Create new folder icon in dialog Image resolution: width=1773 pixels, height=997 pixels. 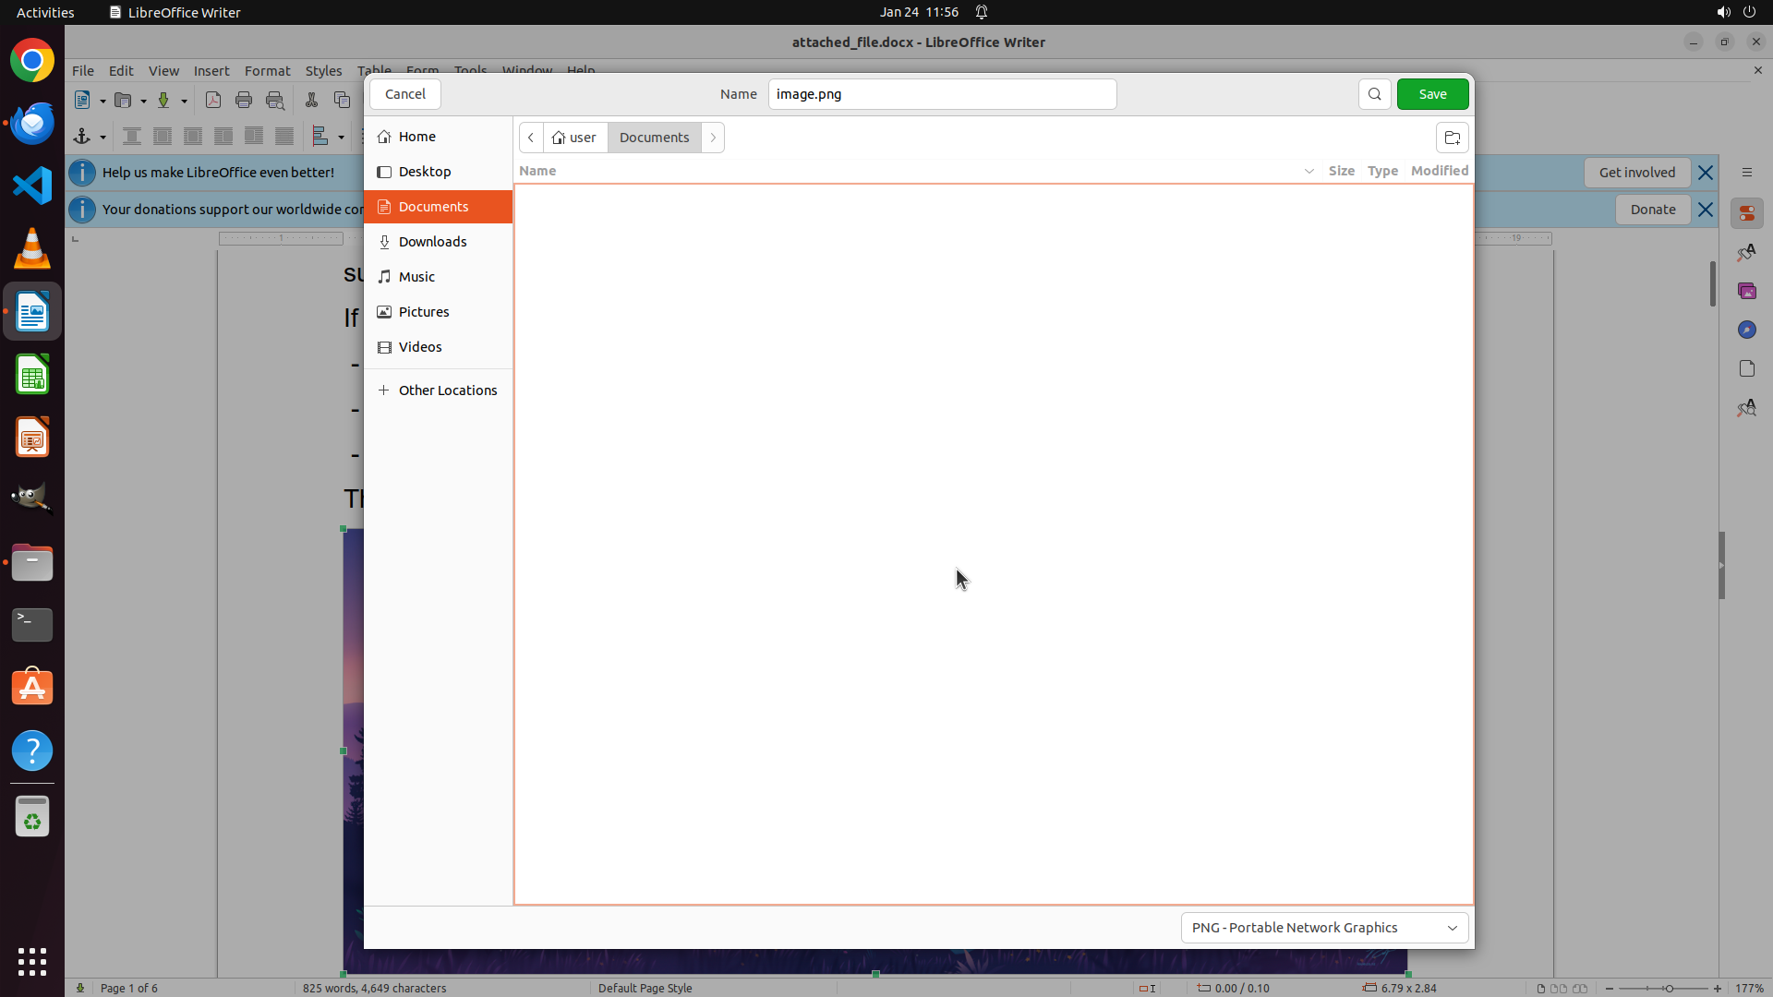tap(1452, 138)
